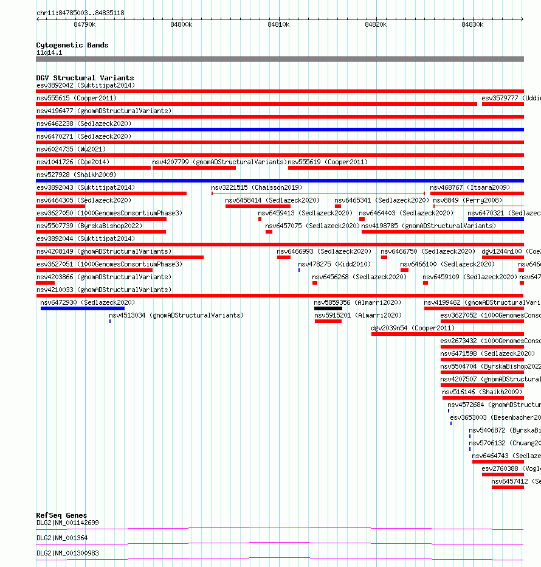Click nsv5915201 (Almarri2020) label

pyautogui.click(x=358, y=315)
